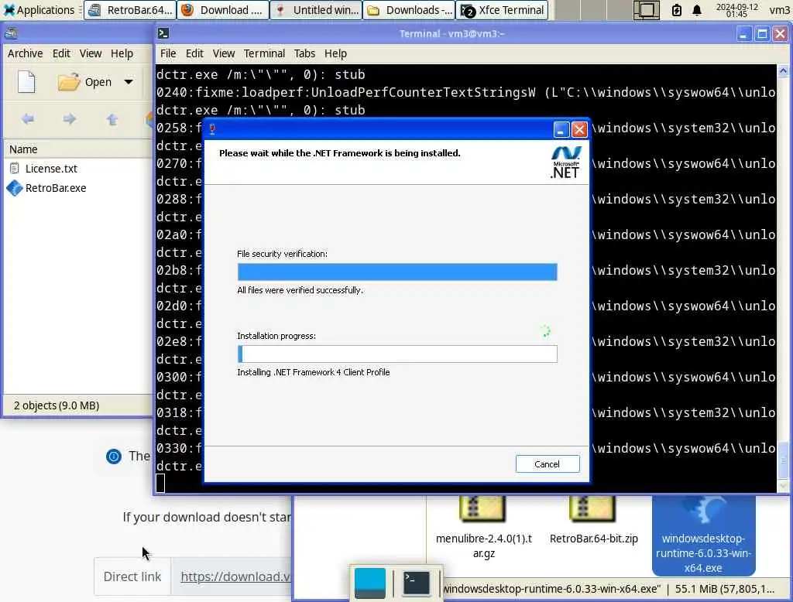Screen dimensions: 793x602
Task: Select windowsdesktop-runtime-6.0.33-win-x64.exe file icon
Action: 703,511
